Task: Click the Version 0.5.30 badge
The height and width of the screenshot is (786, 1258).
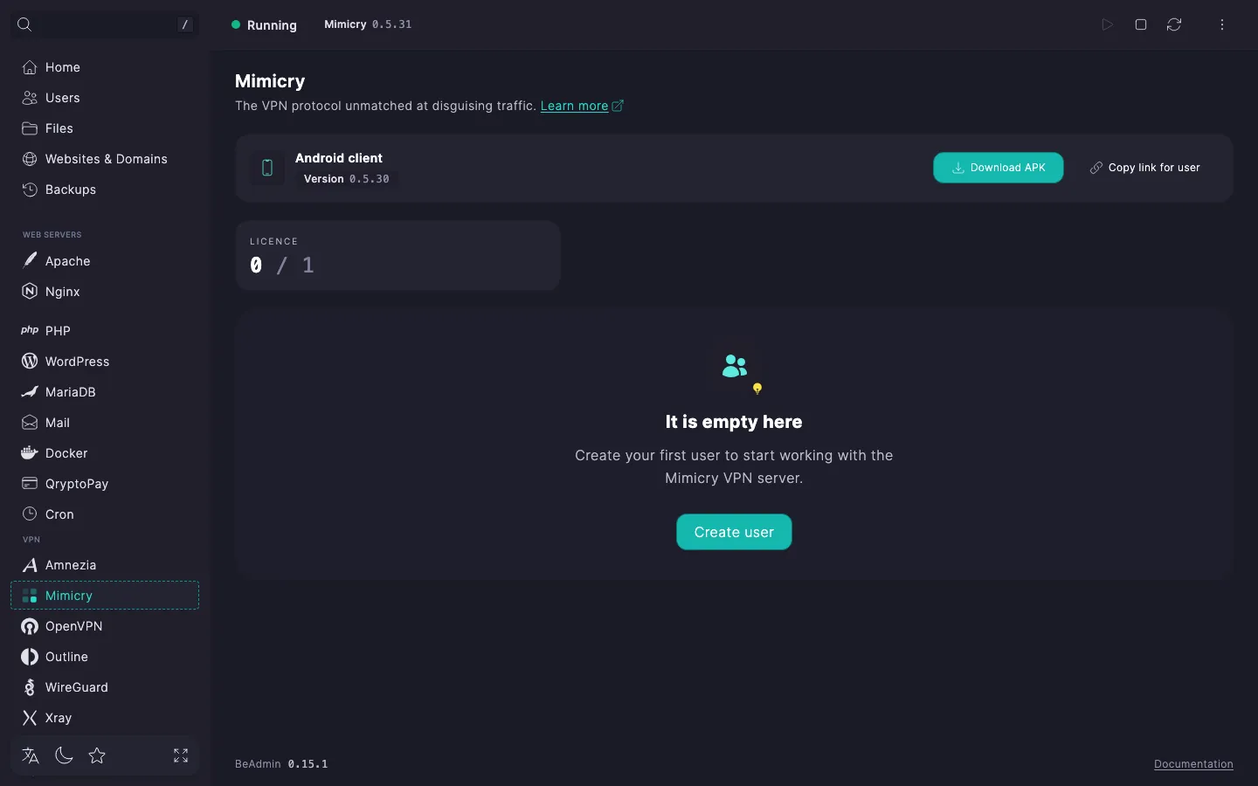Action: [347, 179]
